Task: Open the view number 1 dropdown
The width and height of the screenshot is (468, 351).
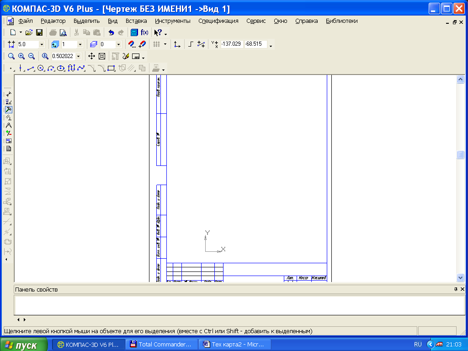Action: (80, 44)
